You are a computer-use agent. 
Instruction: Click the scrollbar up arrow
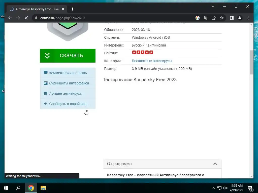[251, 25]
